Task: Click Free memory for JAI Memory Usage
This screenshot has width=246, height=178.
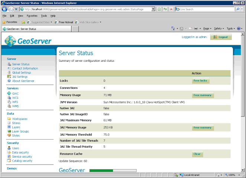Action: pos(203,128)
